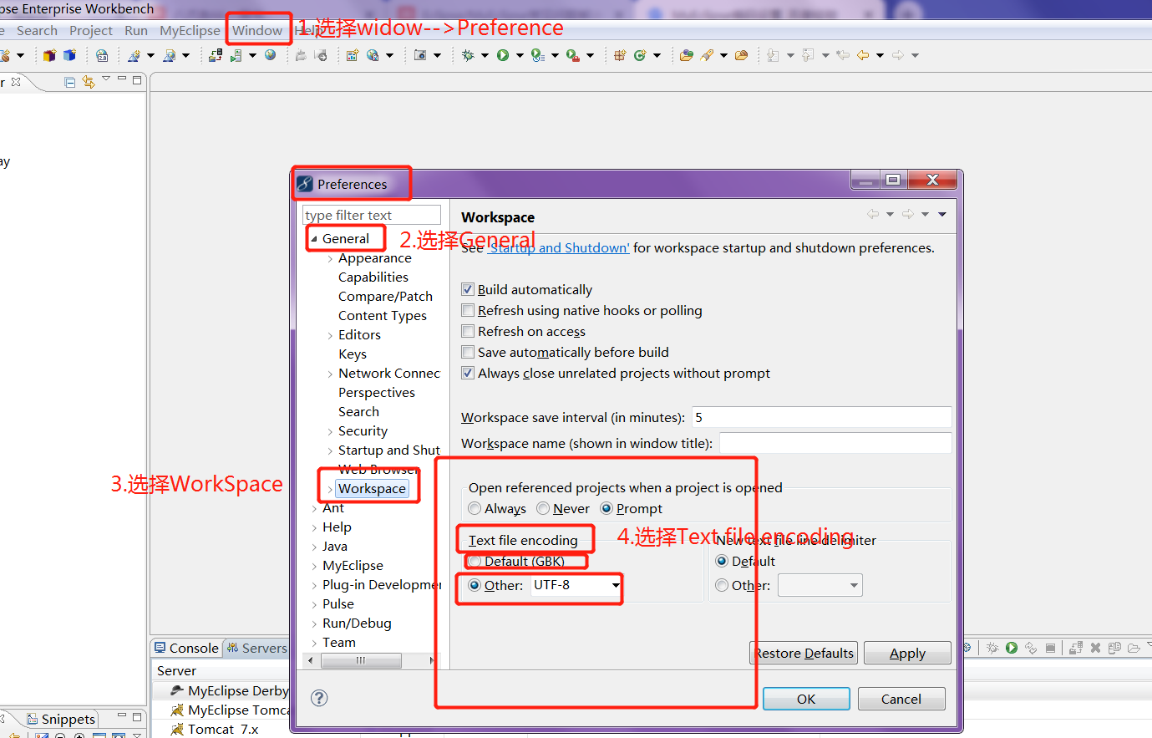The height and width of the screenshot is (738, 1152).
Task: Open the line delimiter Other dropdown
Action: (854, 585)
